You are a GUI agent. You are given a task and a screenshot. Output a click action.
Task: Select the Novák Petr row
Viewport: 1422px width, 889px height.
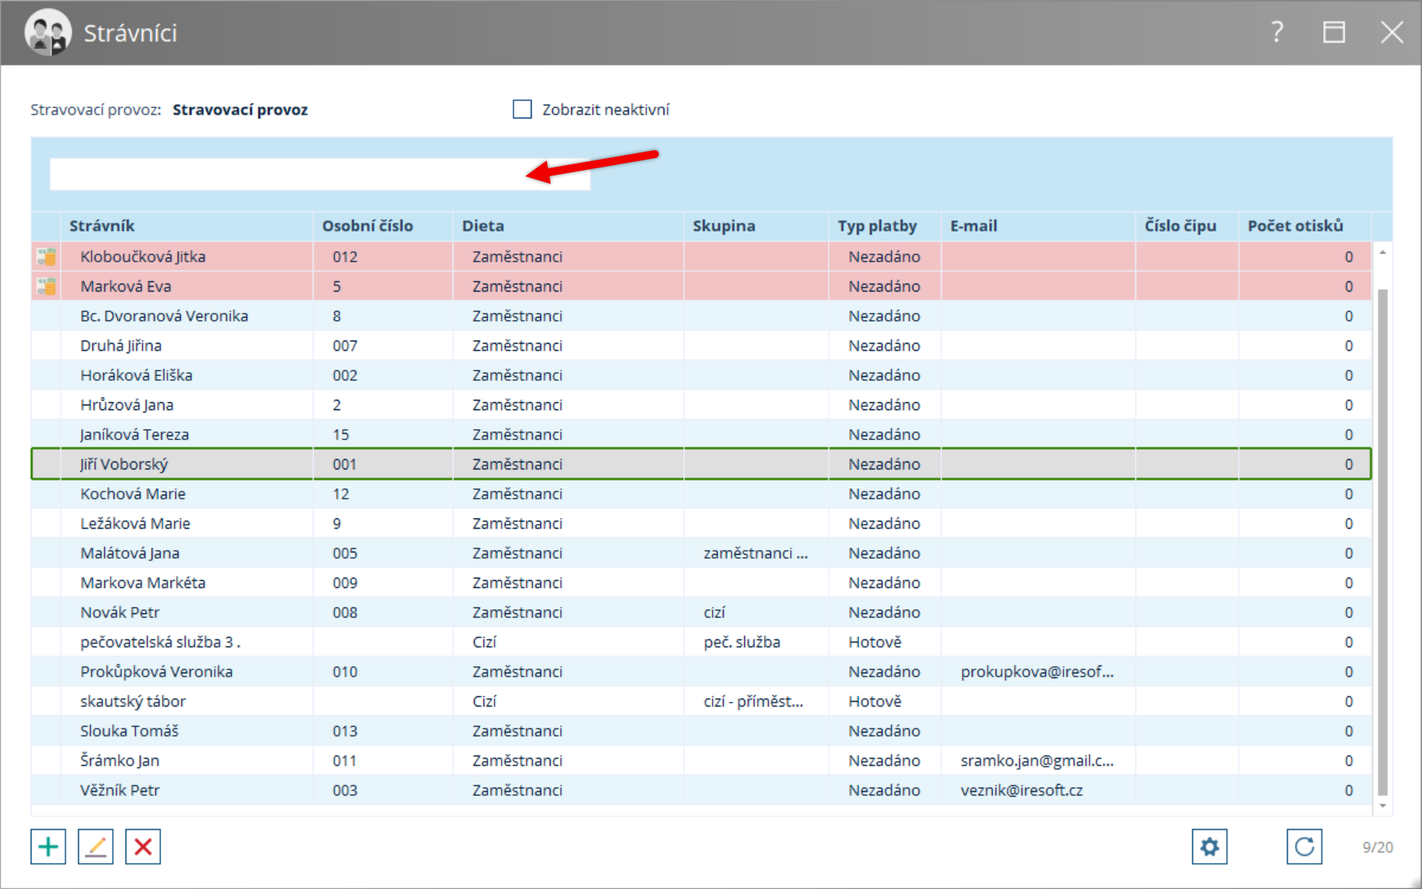pos(702,612)
